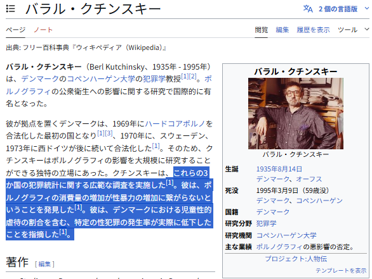372x279 pixels.
Task: Click the 生誕 label in infobox
Action: pos(232,169)
